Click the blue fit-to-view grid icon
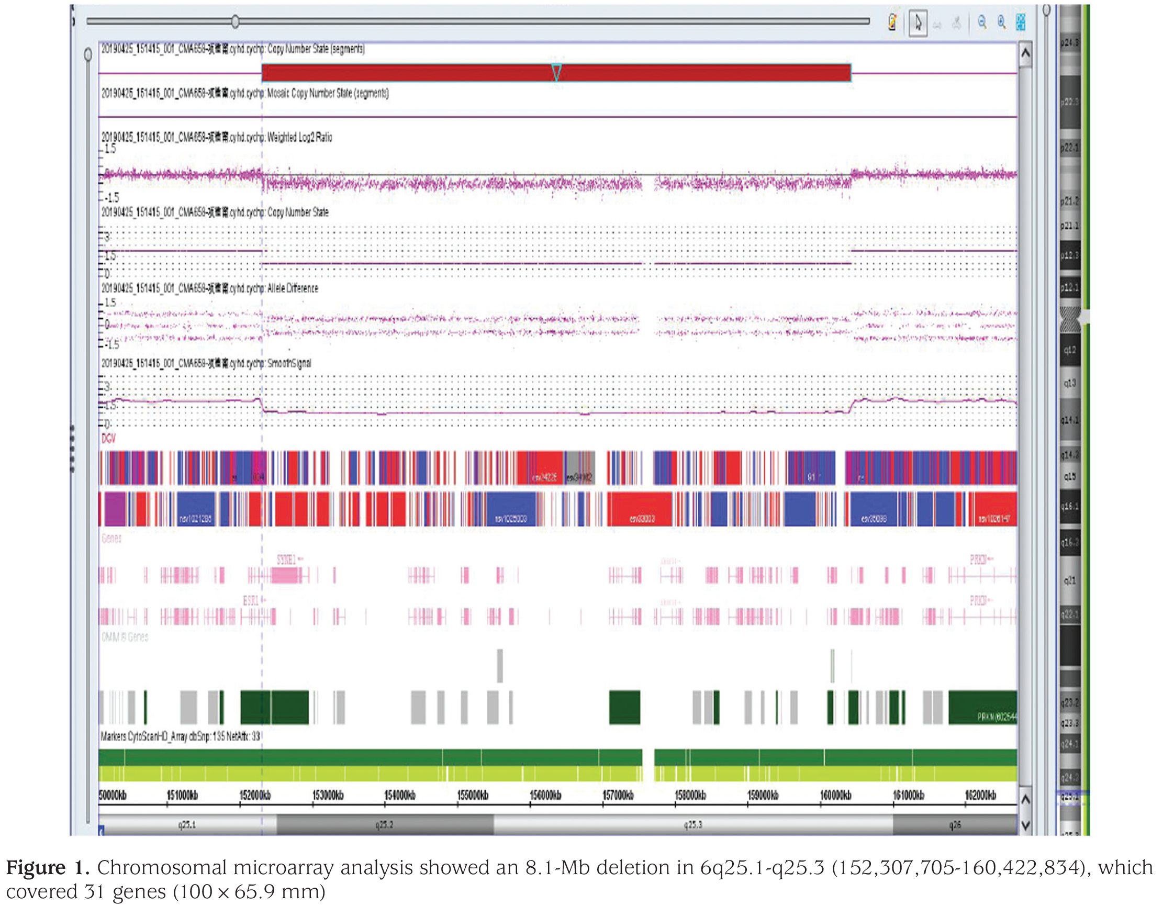The height and width of the screenshot is (906, 1163). point(1020,23)
